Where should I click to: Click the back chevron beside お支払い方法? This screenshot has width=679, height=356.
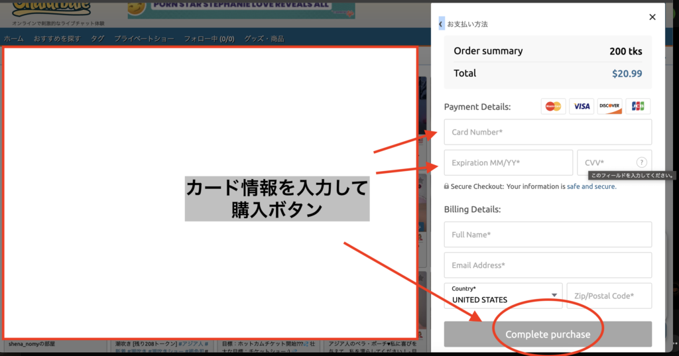[x=442, y=24]
